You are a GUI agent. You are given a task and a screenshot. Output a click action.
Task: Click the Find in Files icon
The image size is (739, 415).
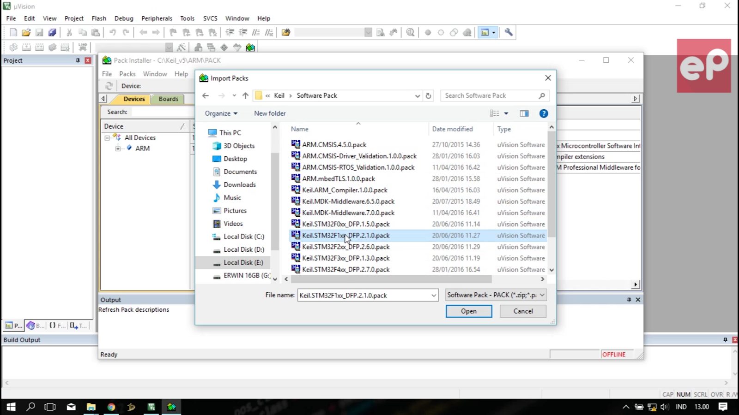[286, 32]
